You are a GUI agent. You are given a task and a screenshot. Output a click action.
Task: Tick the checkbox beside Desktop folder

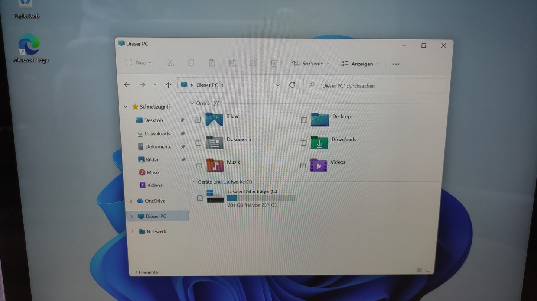(304, 120)
